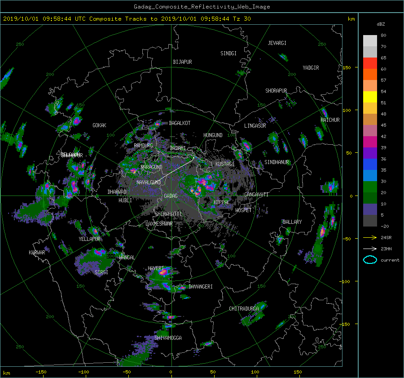This screenshot has height=378, width=404.
Task: Click the RAICHUR city label
Action: (330, 120)
